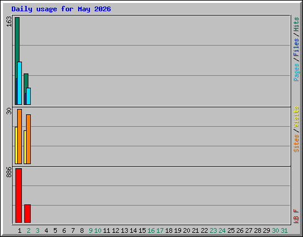Click the 30 value on the middle axis

pyautogui.click(x=9, y=111)
